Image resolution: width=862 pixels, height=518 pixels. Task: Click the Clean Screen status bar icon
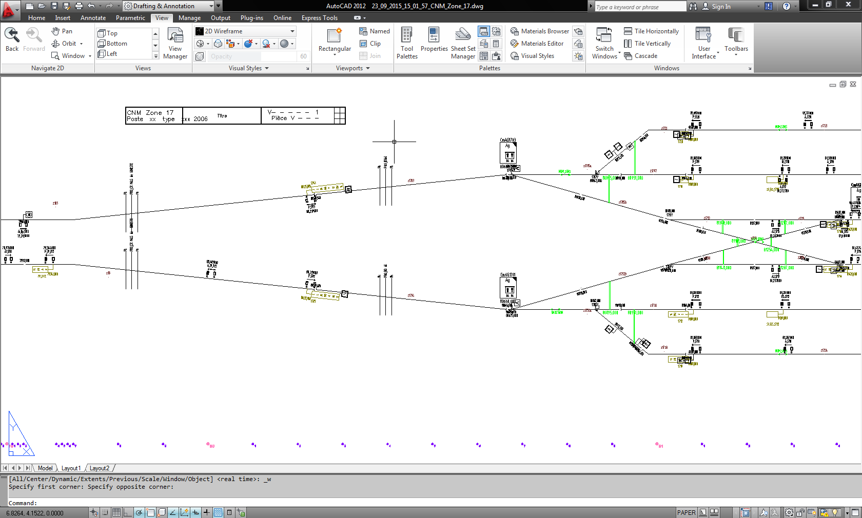click(x=855, y=512)
